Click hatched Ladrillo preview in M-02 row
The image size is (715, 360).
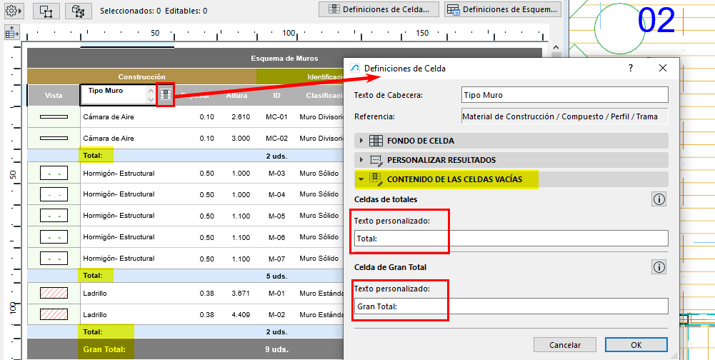pos(54,314)
